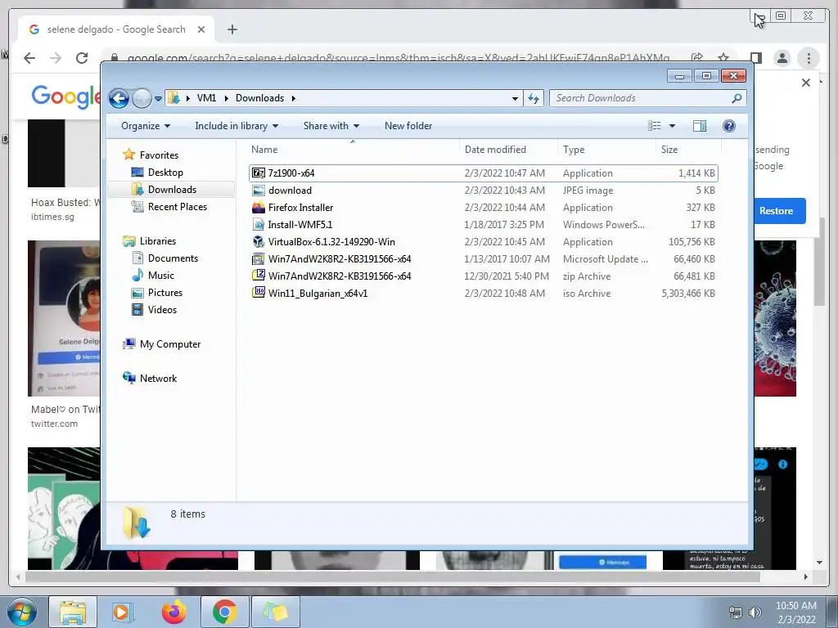This screenshot has width=838, height=628.
Task: Open a new tab in Chrome
Action: click(232, 30)
